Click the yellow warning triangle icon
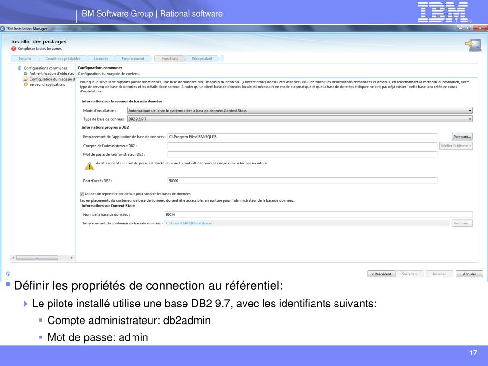Viewport: 488px width, 366px height. coord(89,166)
